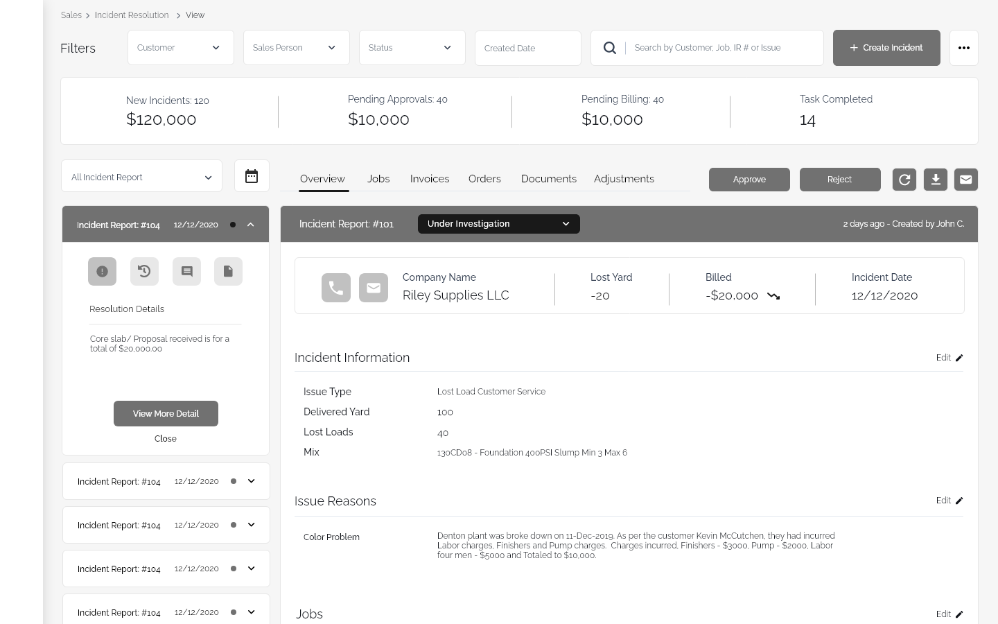Click the Riley Supplies LLC company name
This screenshot has width=998, height=624.
pyautogui.click(x=455, y=295)
